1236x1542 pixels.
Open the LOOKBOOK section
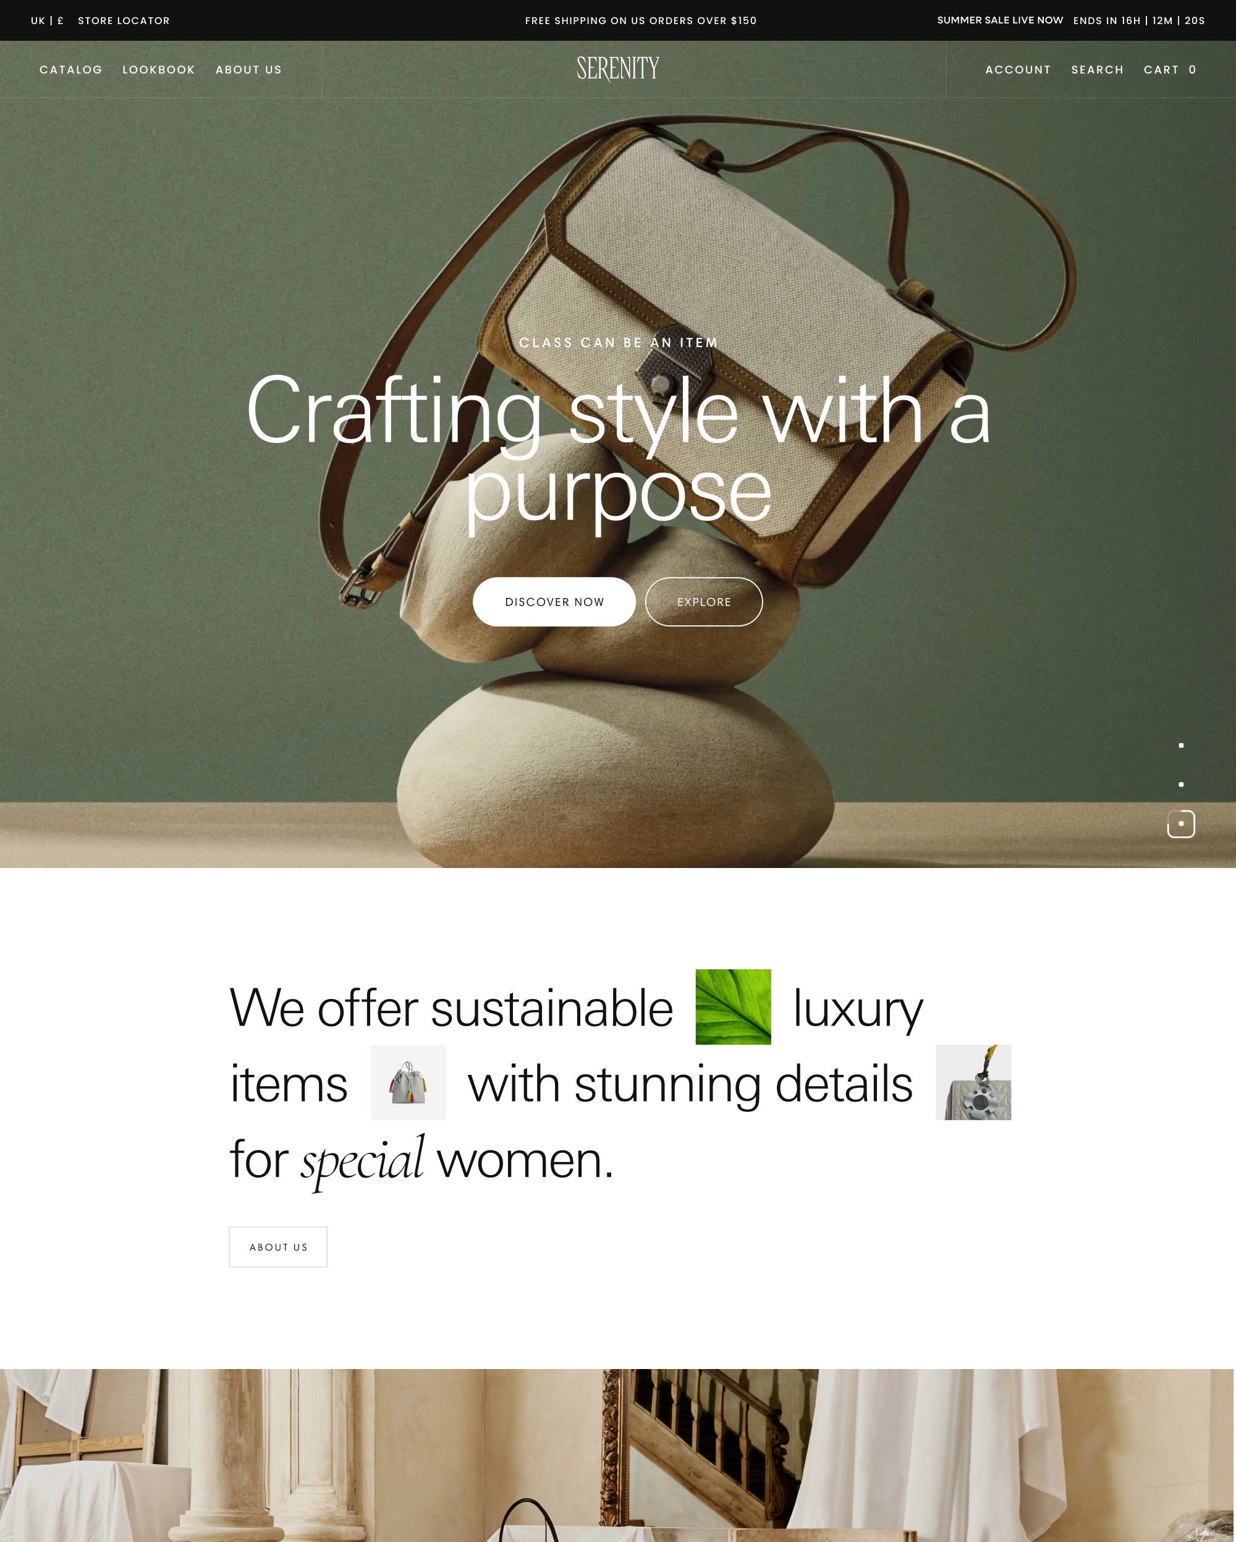point(158,69)
